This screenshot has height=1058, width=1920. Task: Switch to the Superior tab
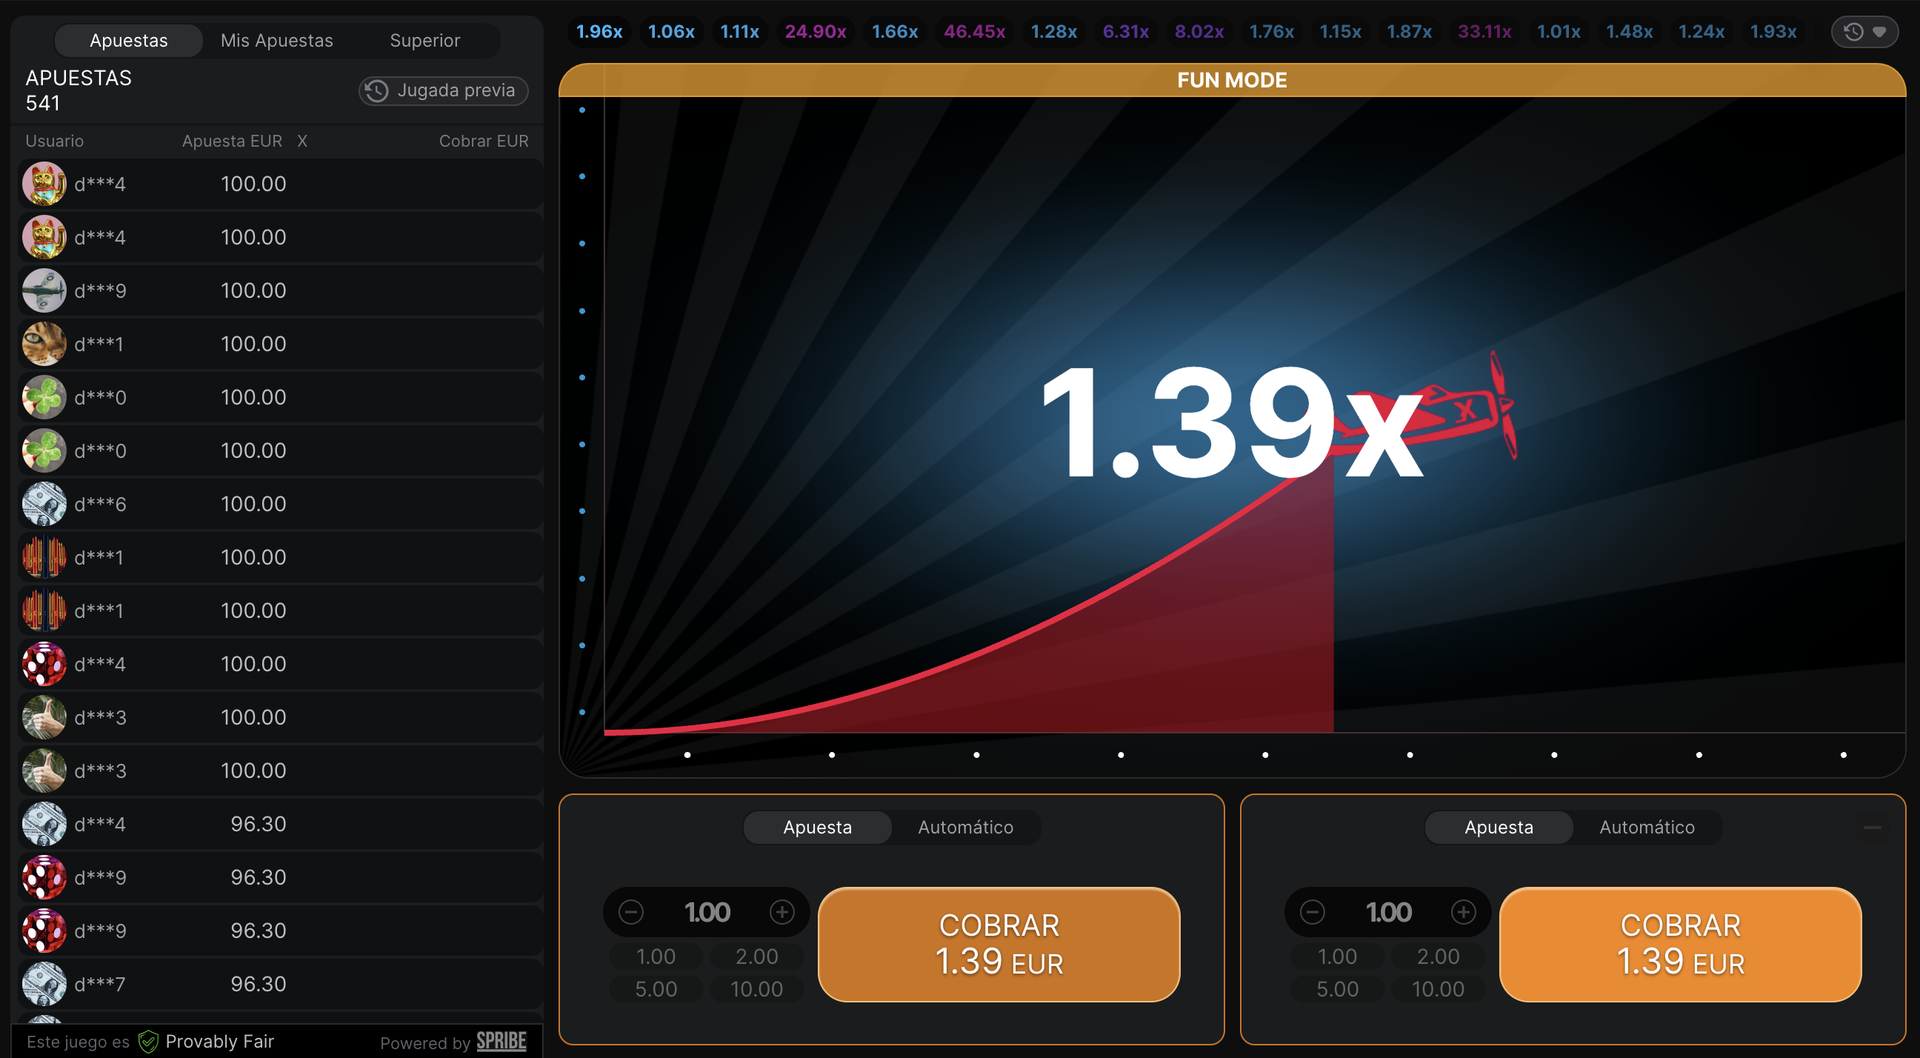point(425,40)
